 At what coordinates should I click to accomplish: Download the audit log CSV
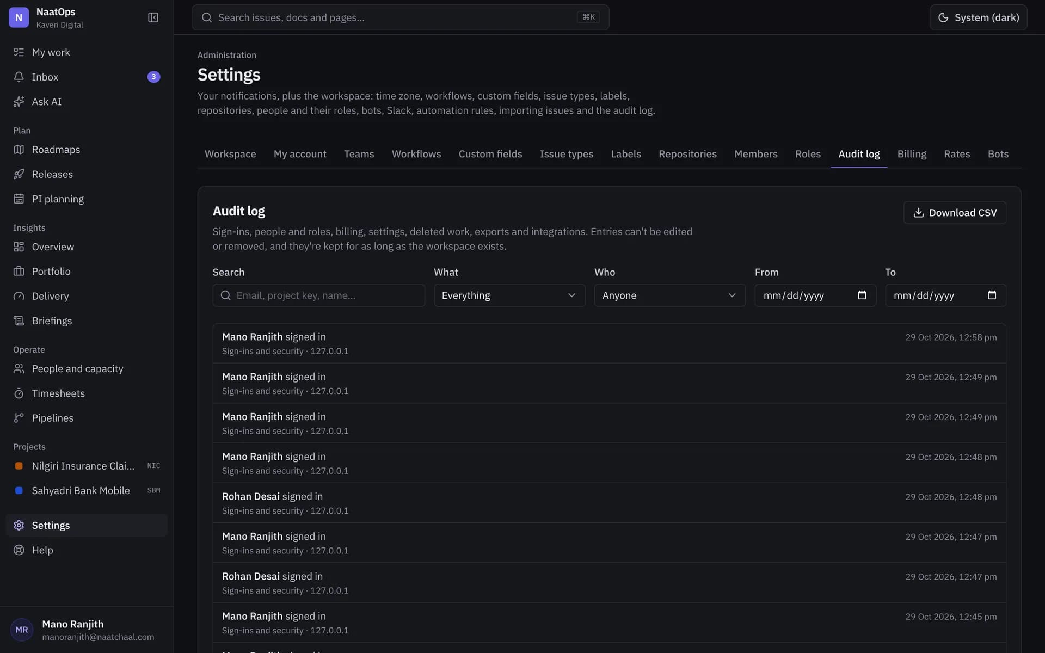pyautogui.click(x=955, y=212)
